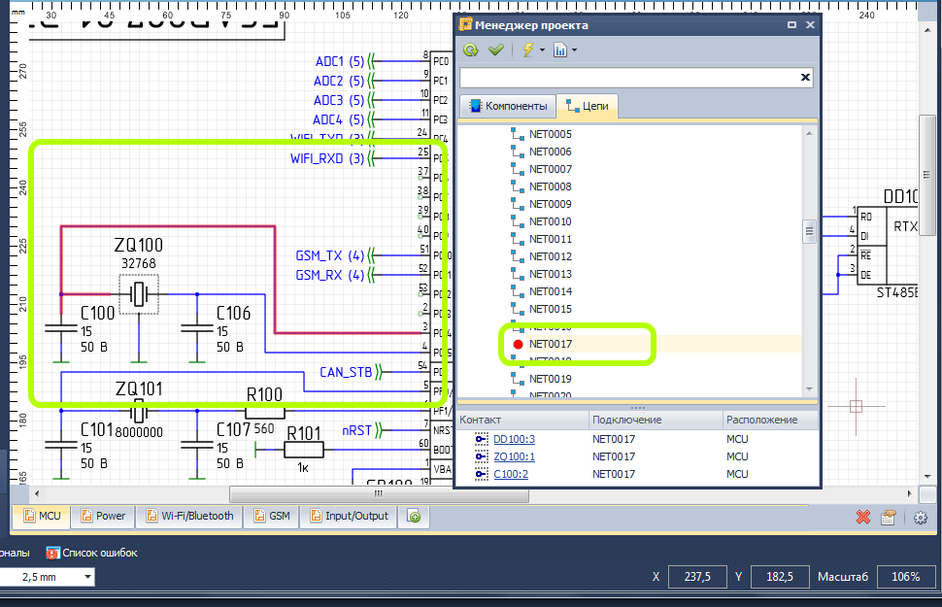Viewport: 942px width, 607px height.
Task: Open the MCU sheet tab
Action: click(x=42, y=516)
